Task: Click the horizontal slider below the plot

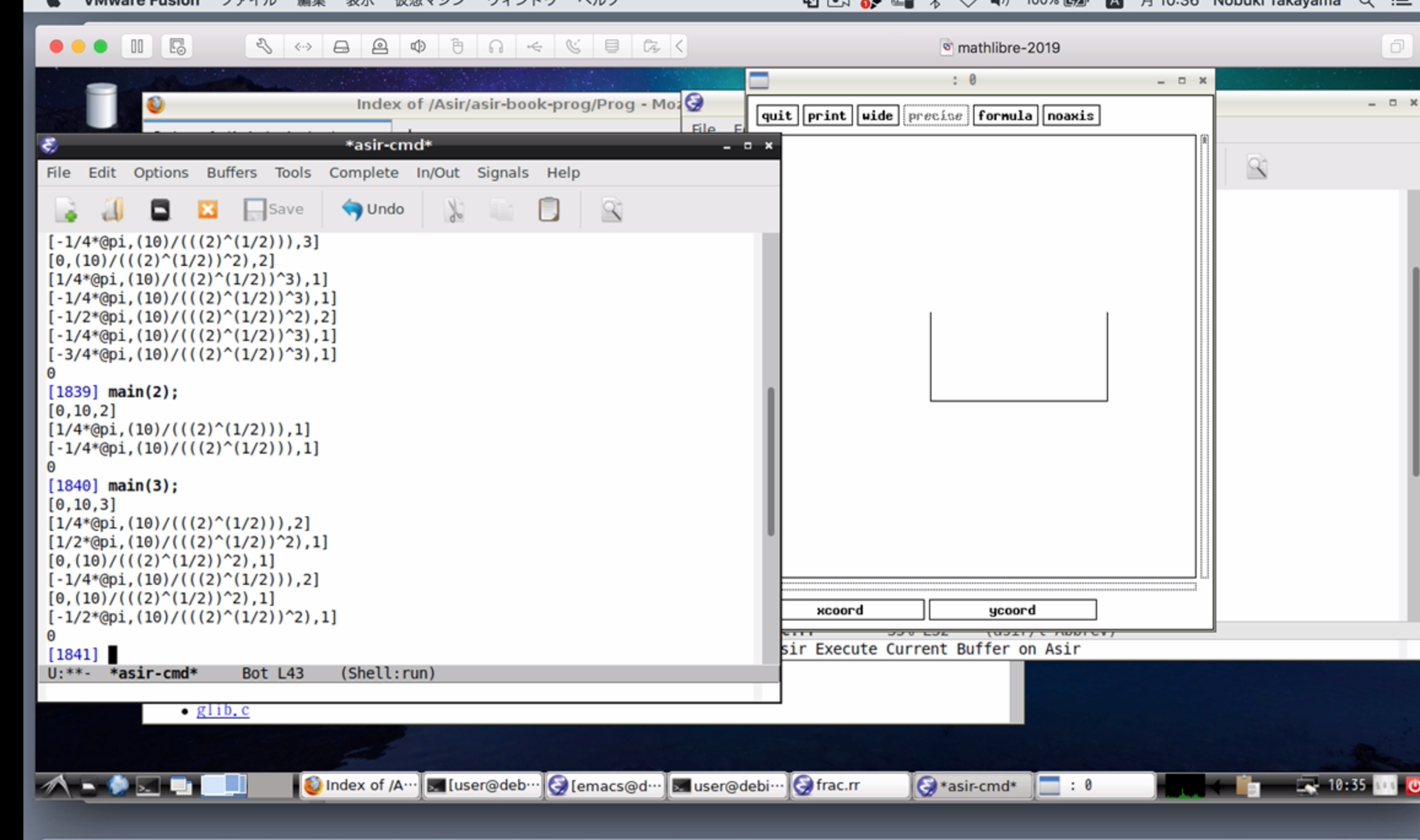Action: tap(989, 587)
